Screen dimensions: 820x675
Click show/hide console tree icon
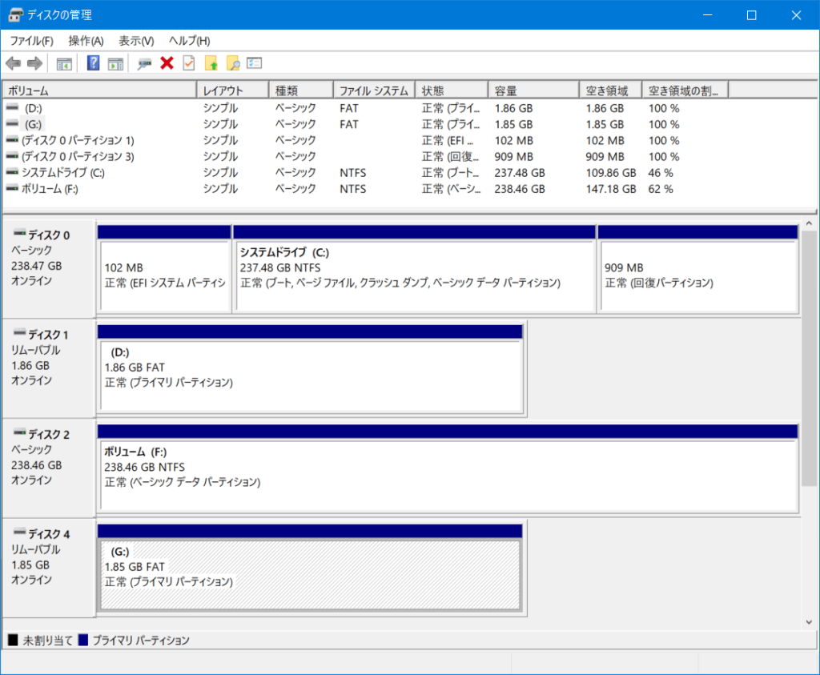[x=64, y=63]
